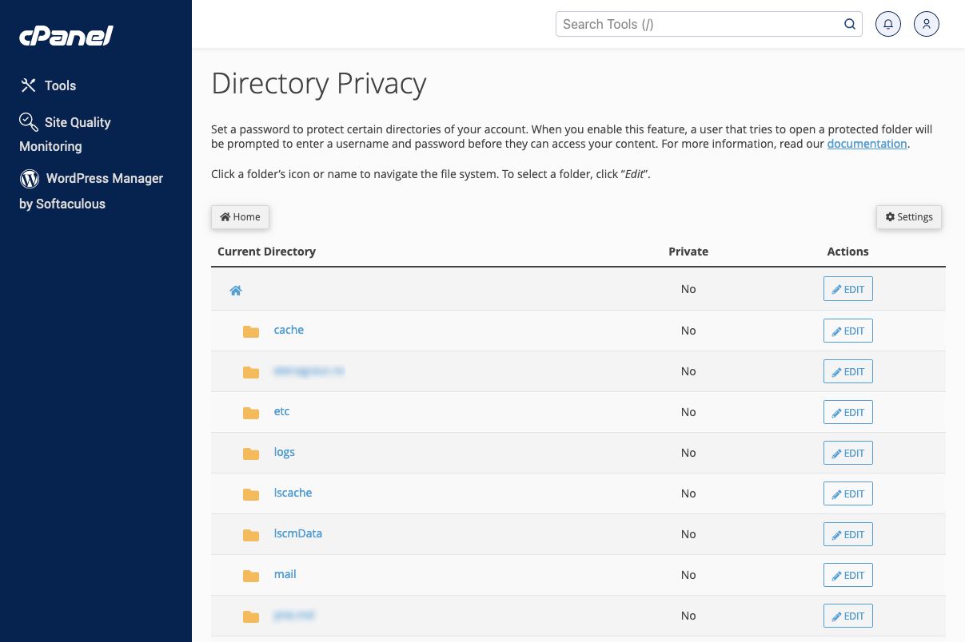Click the WordPress logo icon
This screenshot has height=642, width=965.
(x=30, y=178)
